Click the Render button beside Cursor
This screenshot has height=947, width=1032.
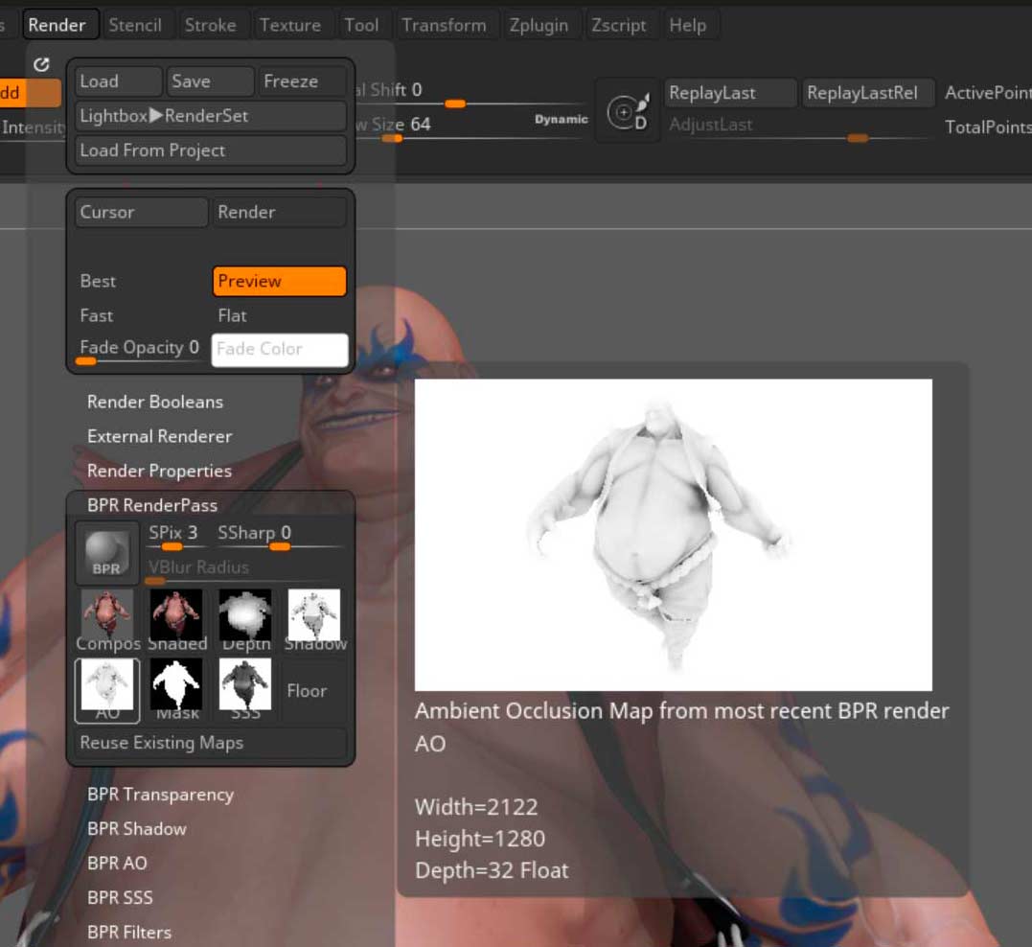[x=279, y=212]
